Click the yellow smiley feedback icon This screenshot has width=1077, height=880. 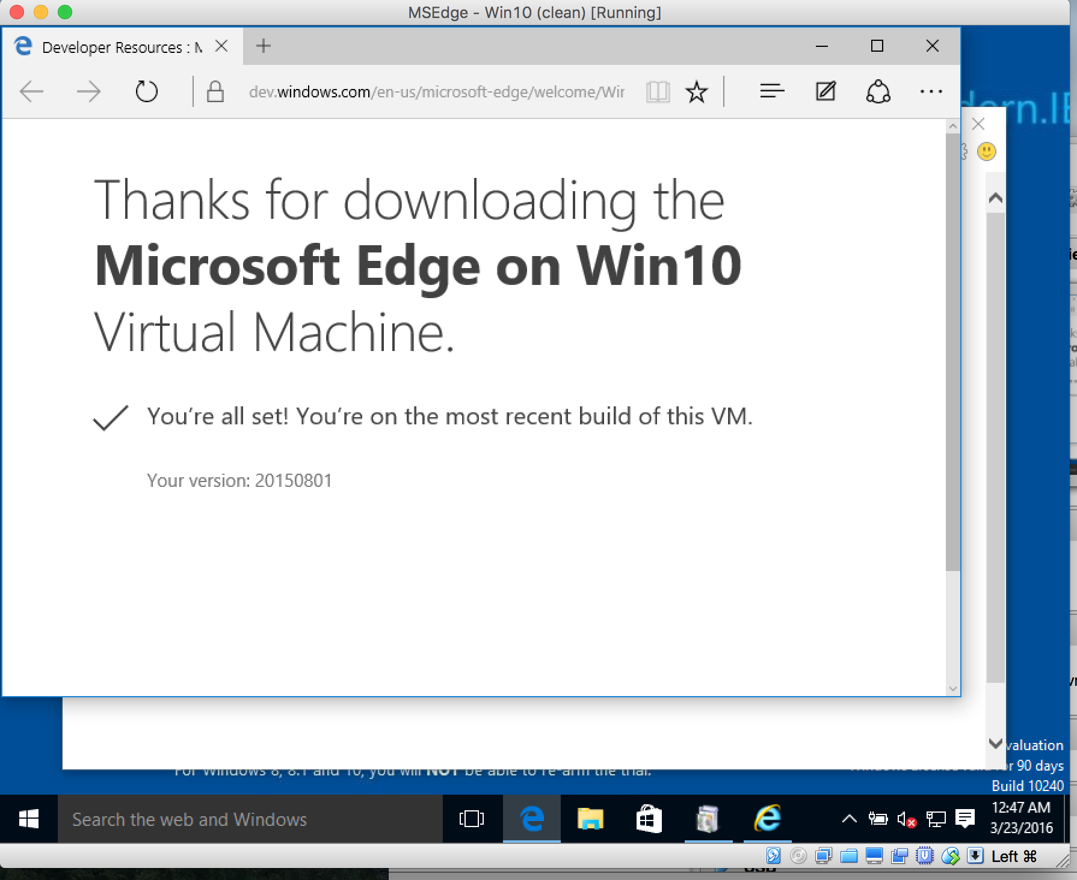986,151
